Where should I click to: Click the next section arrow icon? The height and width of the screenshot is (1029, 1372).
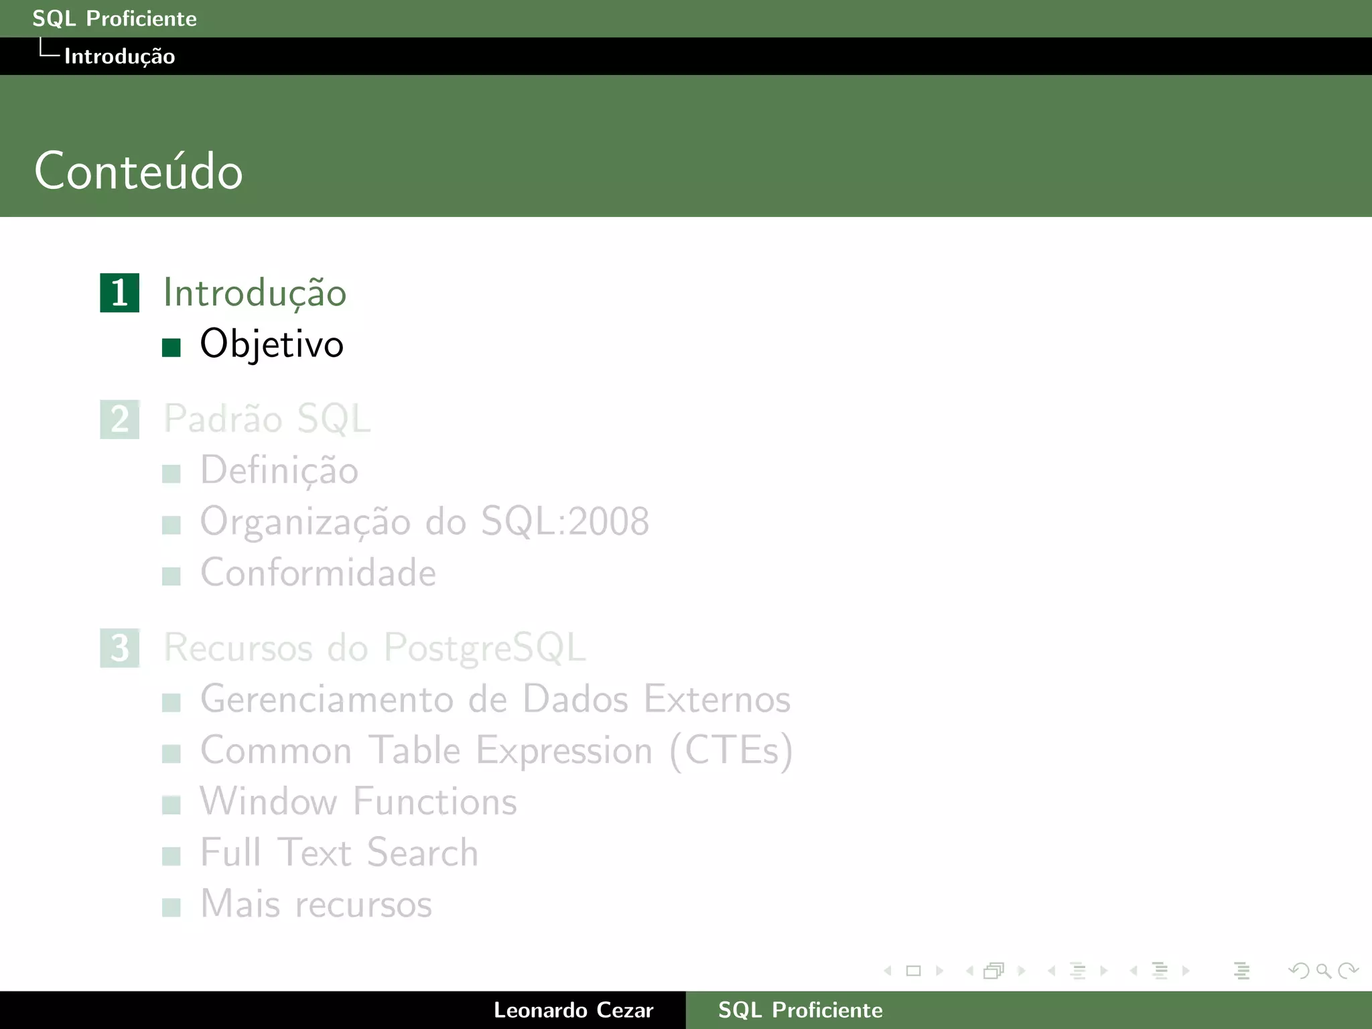[1186, 971]
